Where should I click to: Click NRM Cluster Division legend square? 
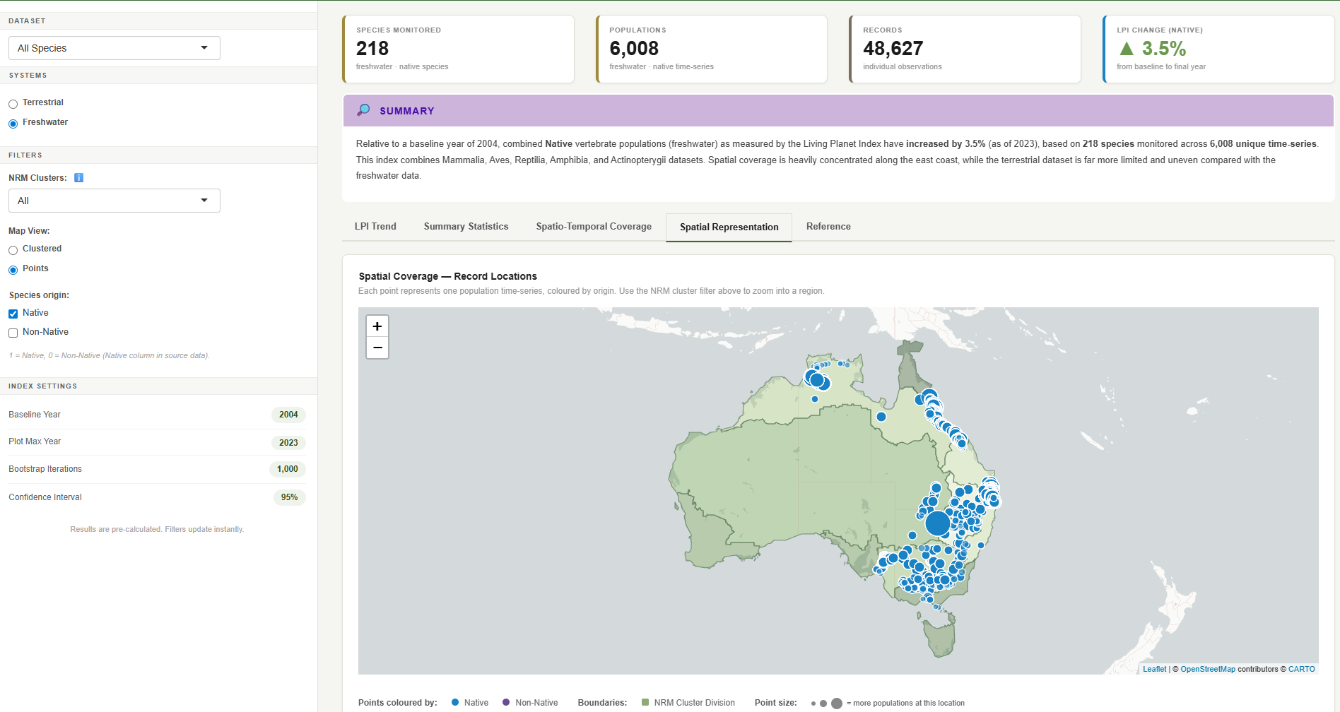click(645, 702)
